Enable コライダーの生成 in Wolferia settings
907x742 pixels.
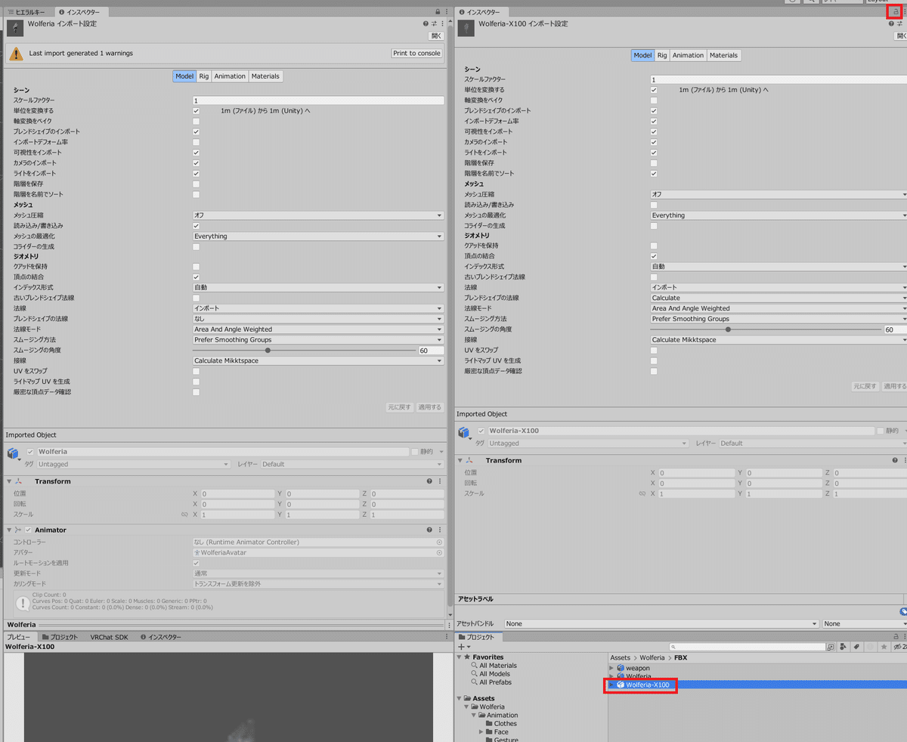click(196, 247)
